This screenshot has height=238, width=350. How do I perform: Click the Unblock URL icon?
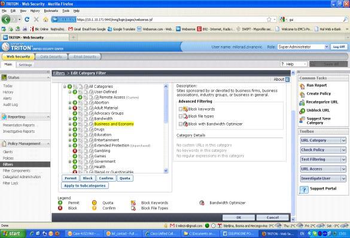tap(302, 111)
